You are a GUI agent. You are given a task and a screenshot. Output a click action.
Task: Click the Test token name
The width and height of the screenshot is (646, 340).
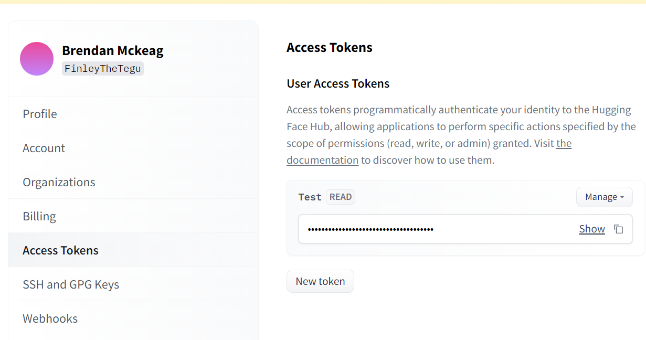310,197
